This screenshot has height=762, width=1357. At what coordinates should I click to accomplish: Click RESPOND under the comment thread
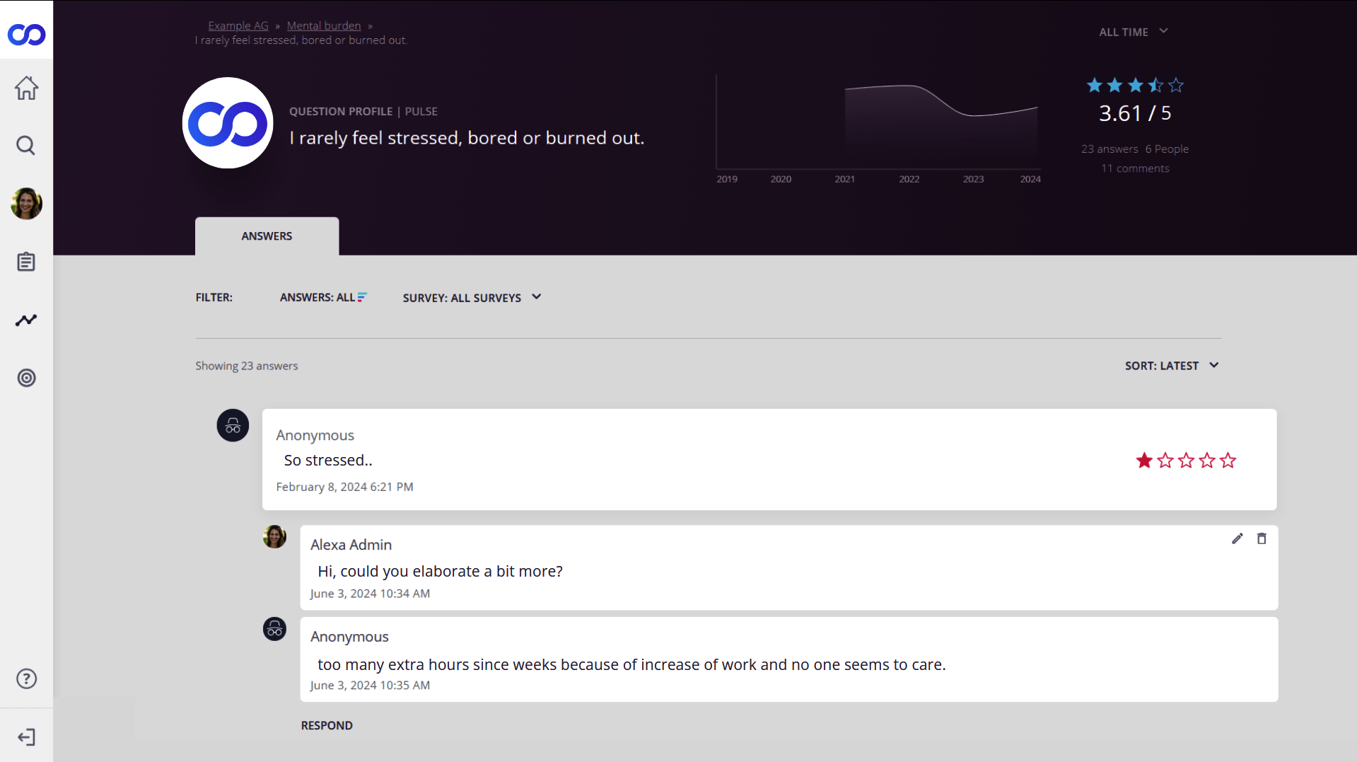click(x=327, y=725)
